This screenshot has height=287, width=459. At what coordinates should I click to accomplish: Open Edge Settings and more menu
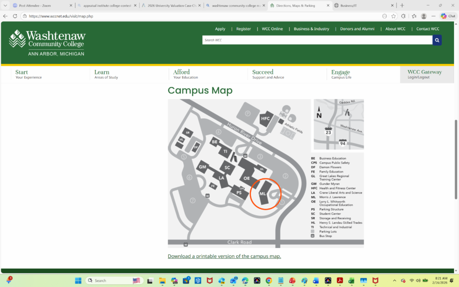(x=433, y=16)
